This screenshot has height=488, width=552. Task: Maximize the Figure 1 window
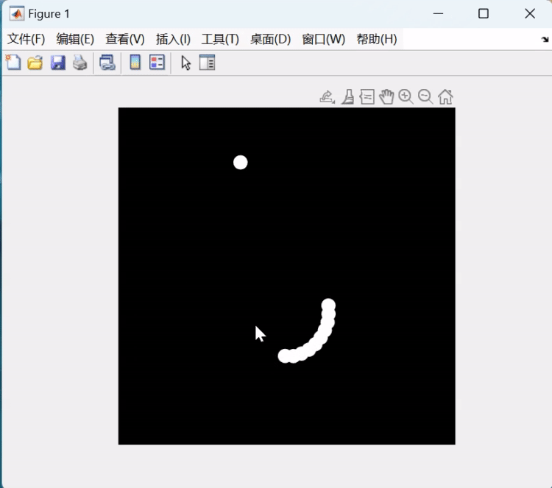484,14
